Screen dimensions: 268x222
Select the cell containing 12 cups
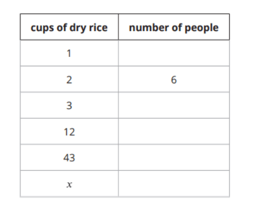tap(69, 131)
